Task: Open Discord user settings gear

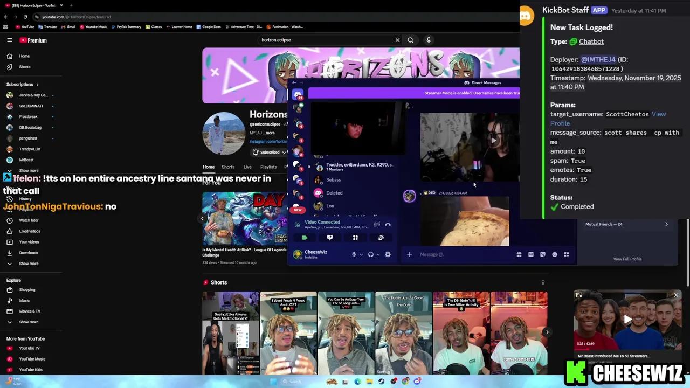Action: (x=388, y=254)
